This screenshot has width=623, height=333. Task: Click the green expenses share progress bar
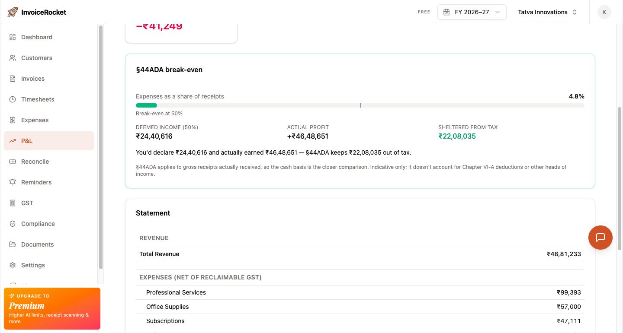pos(146,105)
